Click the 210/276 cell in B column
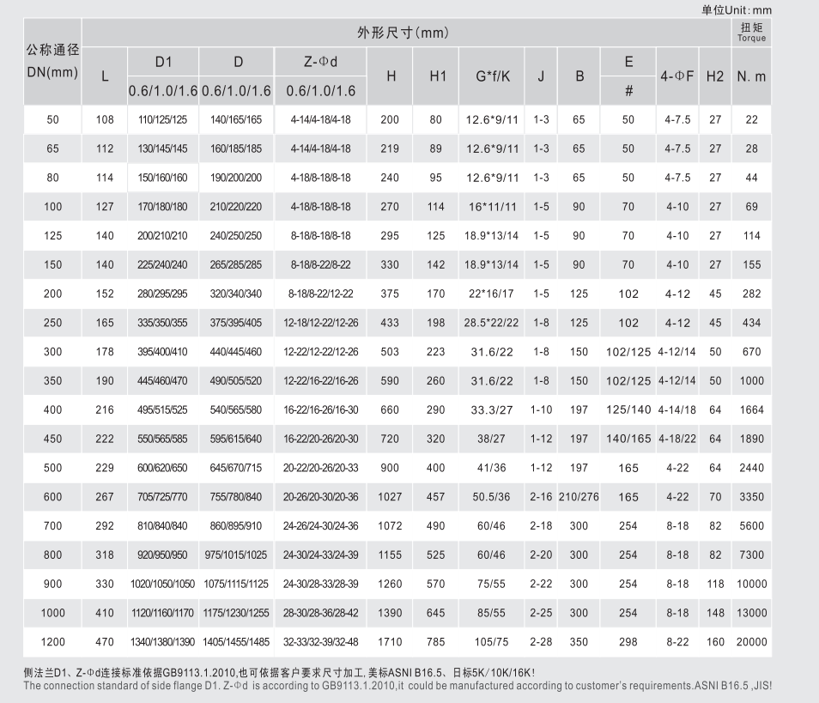Image resolution: width=819 pixels, height=703 pixels. tap(579, 497)
